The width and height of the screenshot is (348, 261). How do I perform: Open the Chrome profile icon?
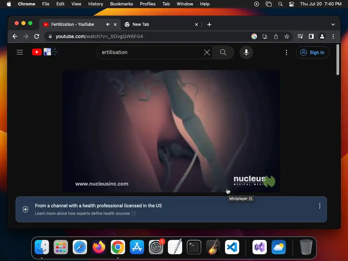click(x=322, y=36)
